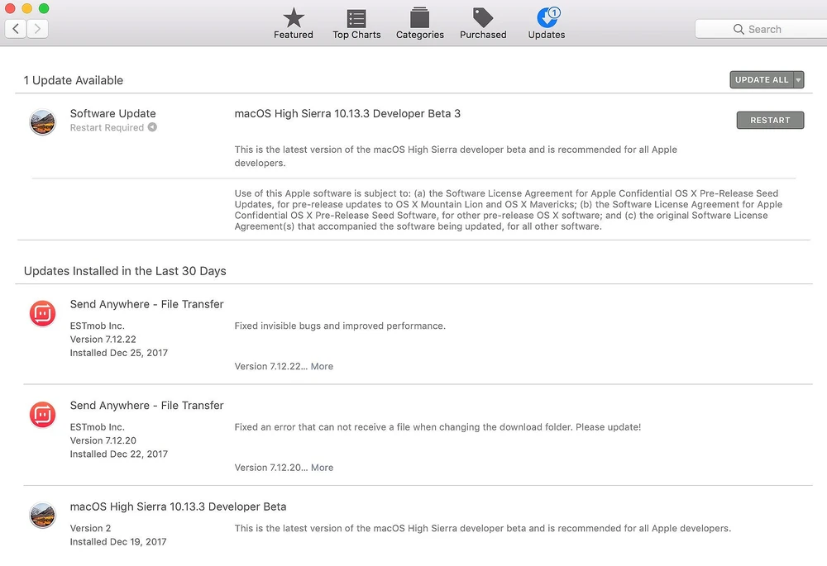Expand More link for Version 7.12.22

click(x=322, y=366)
